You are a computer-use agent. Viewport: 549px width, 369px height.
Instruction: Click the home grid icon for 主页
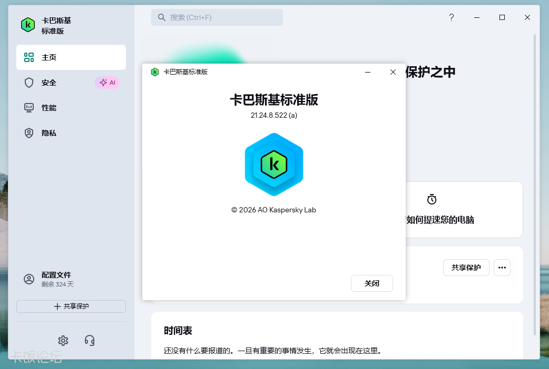[28, 57]
